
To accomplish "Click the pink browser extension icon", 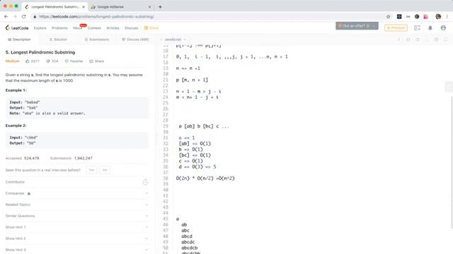I will point(426,17).
